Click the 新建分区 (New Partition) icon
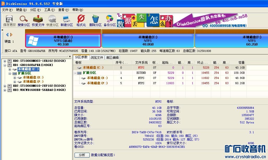Image resolution: width=268 pixels, height=160 pixels. tap(66, 21)
